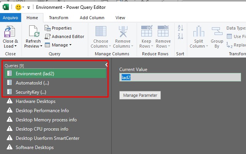Click the Split Column icon

(x=199, y=31)
